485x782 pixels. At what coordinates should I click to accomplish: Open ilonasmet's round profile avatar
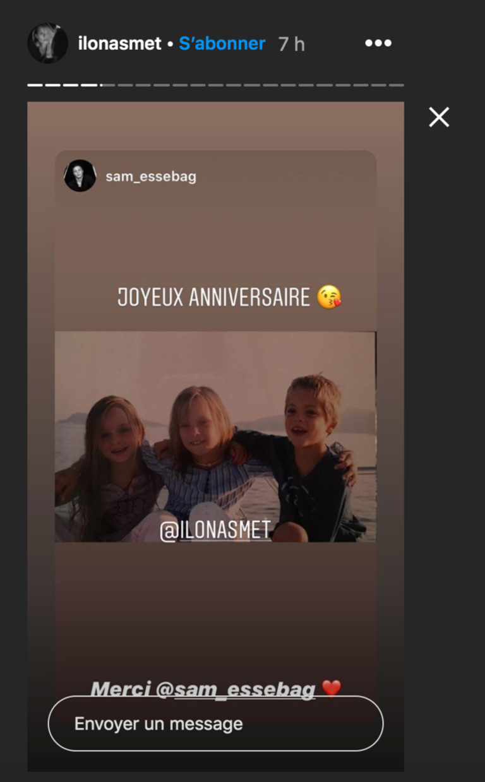click(47, 44)
